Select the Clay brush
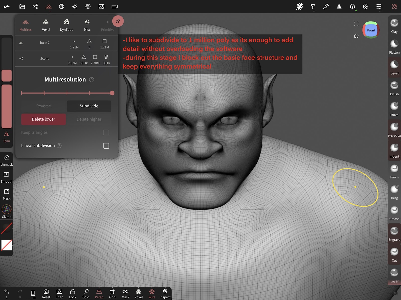401x300 pixels. tap(394, 26)
